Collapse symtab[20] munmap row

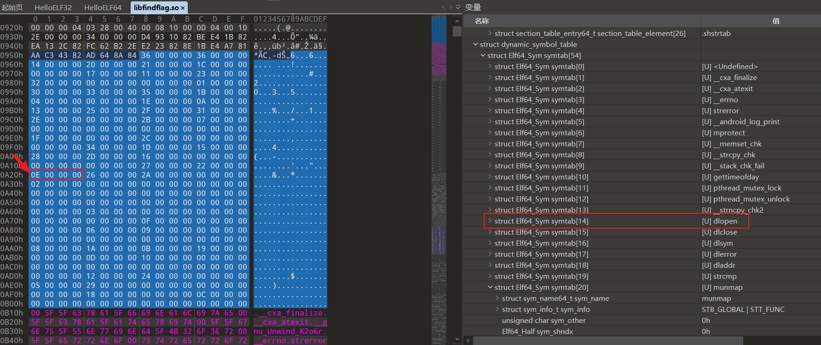(490, 287)
